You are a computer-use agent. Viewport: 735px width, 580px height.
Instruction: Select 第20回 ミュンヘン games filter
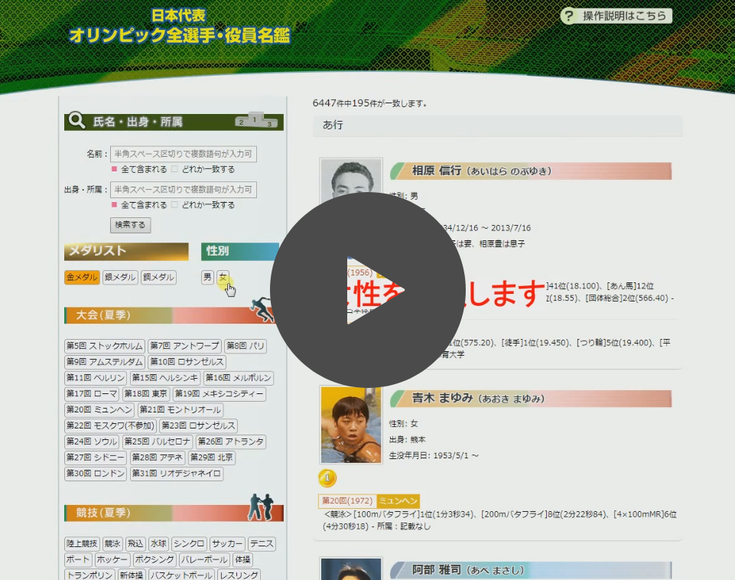pos(99,410)
